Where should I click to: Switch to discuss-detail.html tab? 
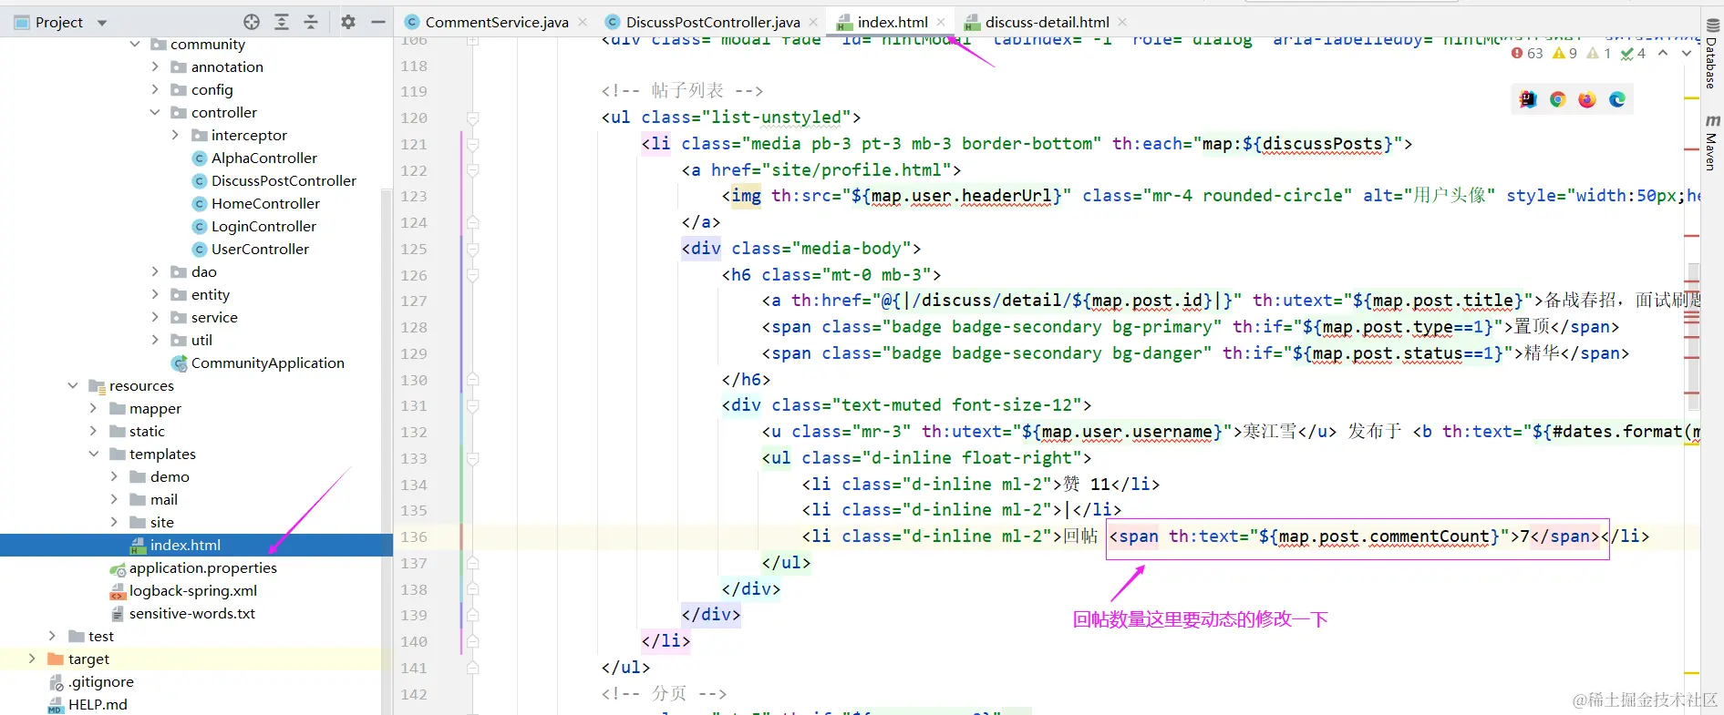pos(1047,22)
